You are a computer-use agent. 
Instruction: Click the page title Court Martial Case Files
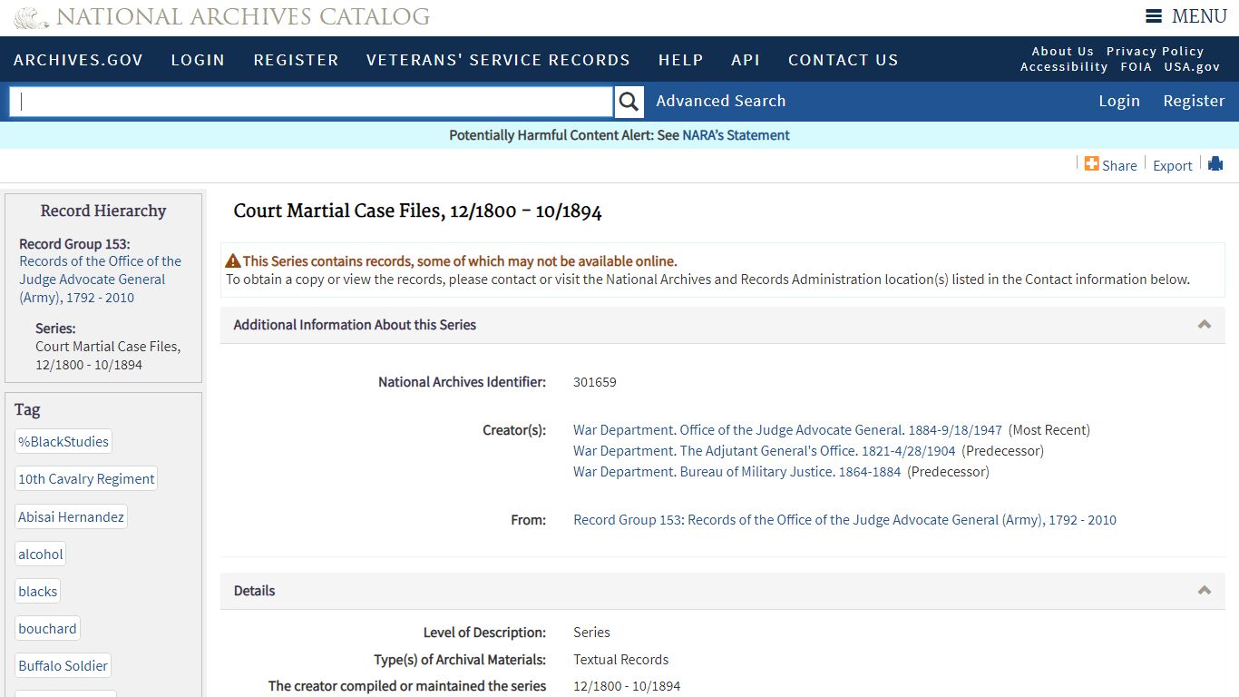coord(417,211)
